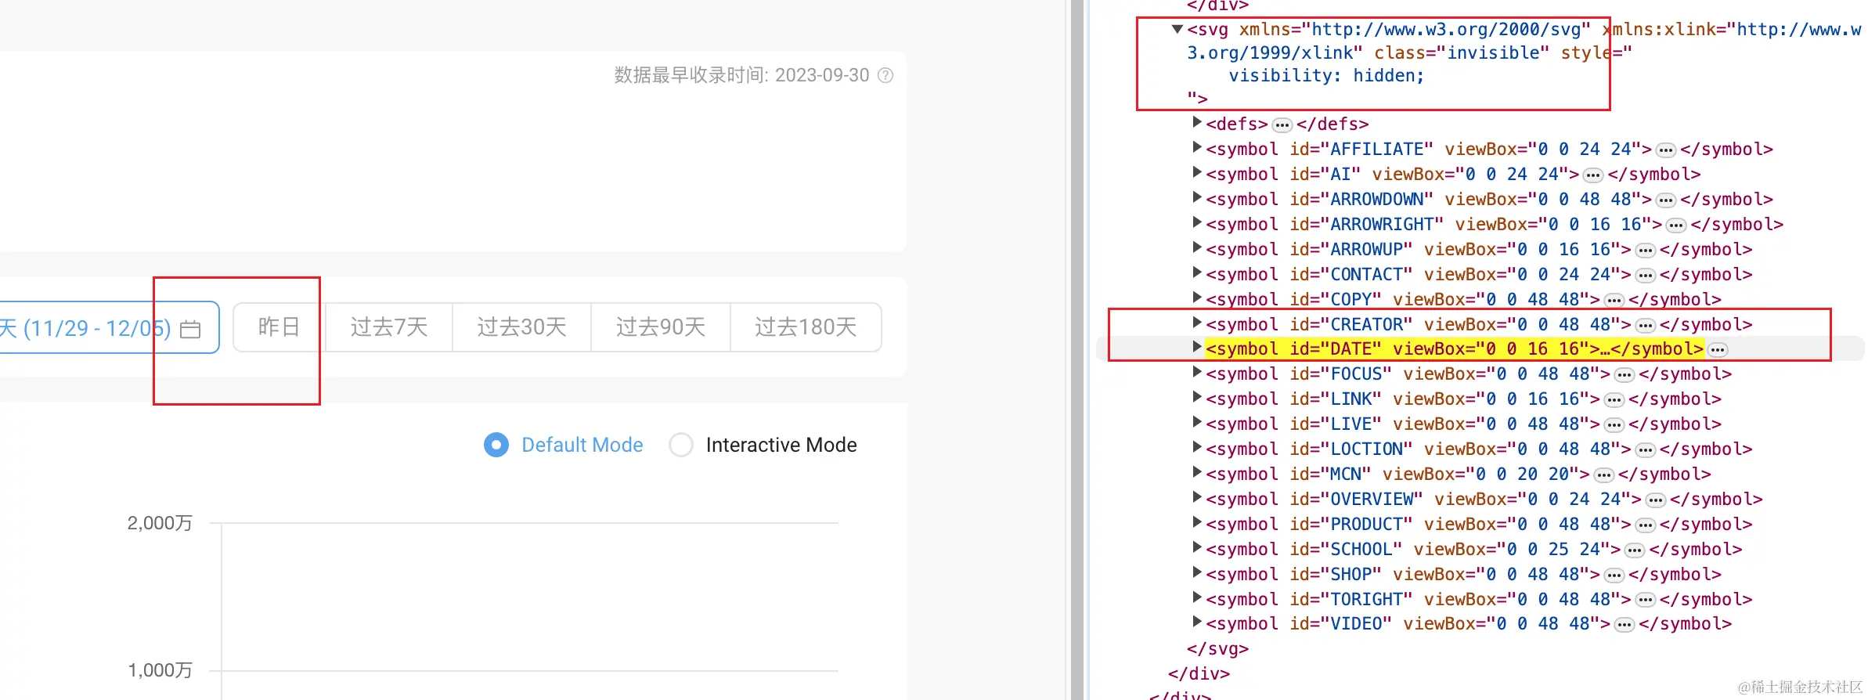
Task: Click the 2,000万 axis label
Action: (x=160, y=523)
